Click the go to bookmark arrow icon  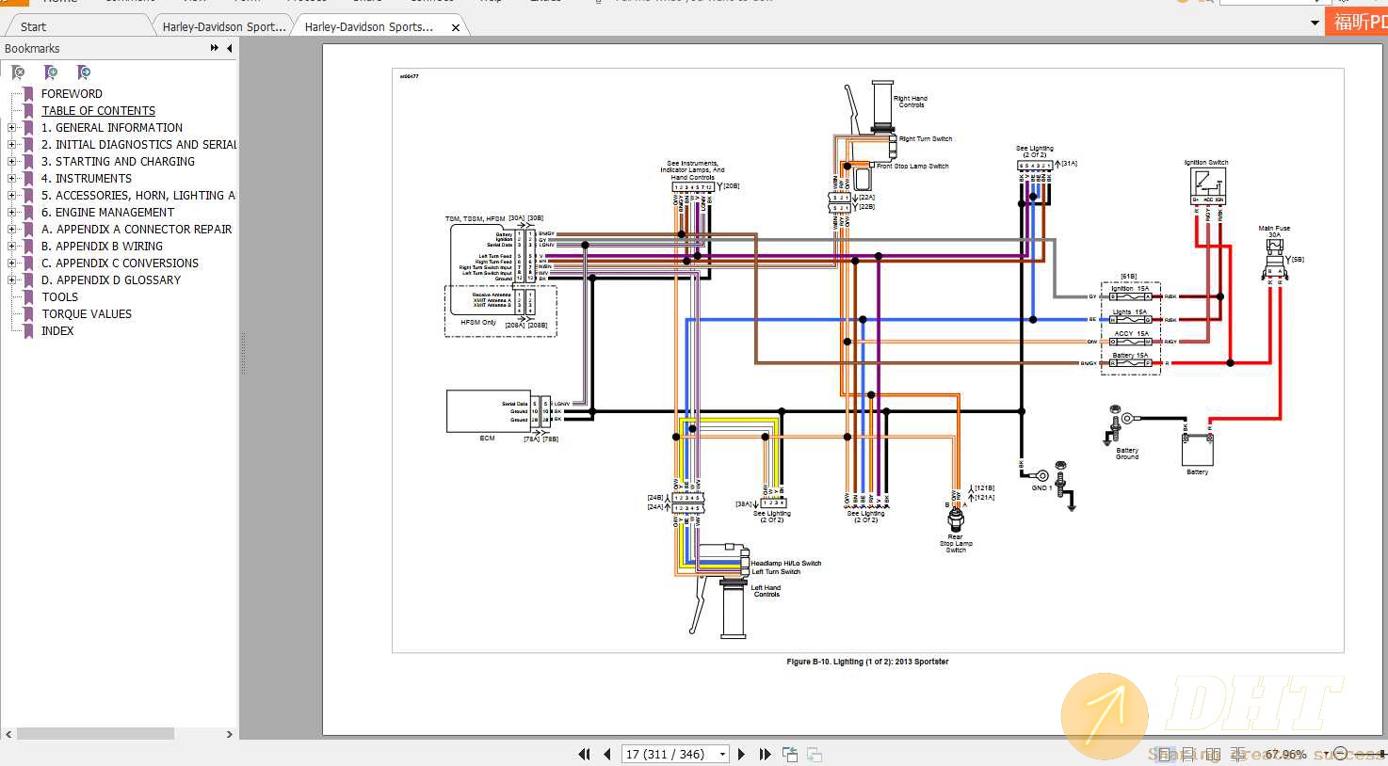tap(84, 72)
